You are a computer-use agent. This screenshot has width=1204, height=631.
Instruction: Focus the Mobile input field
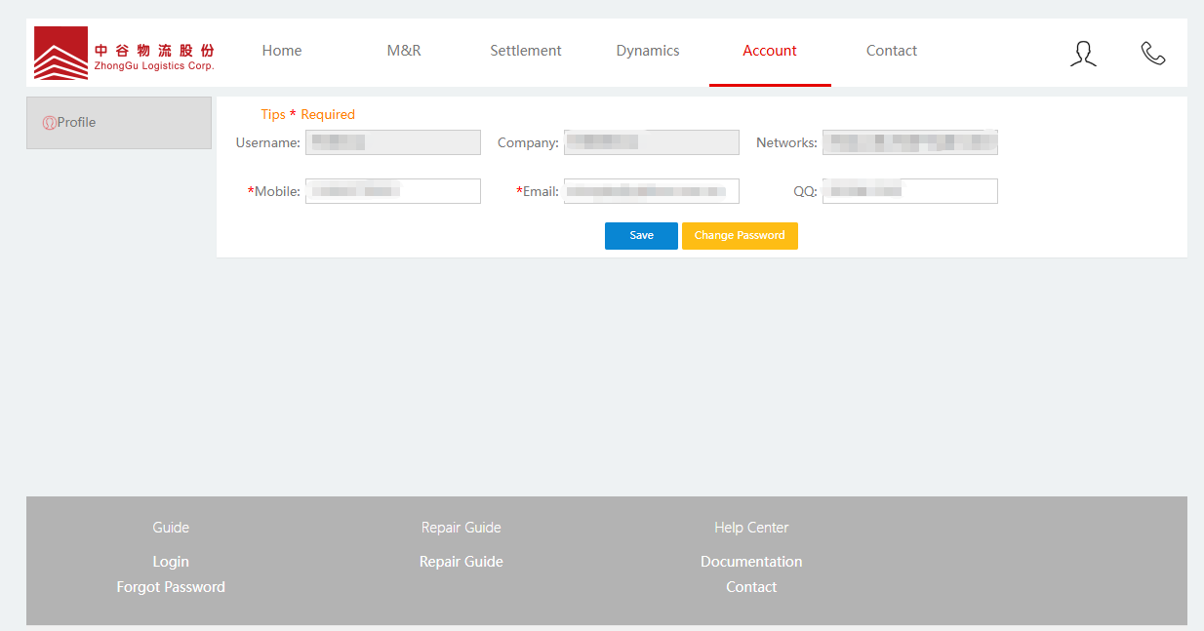[392, 191]
